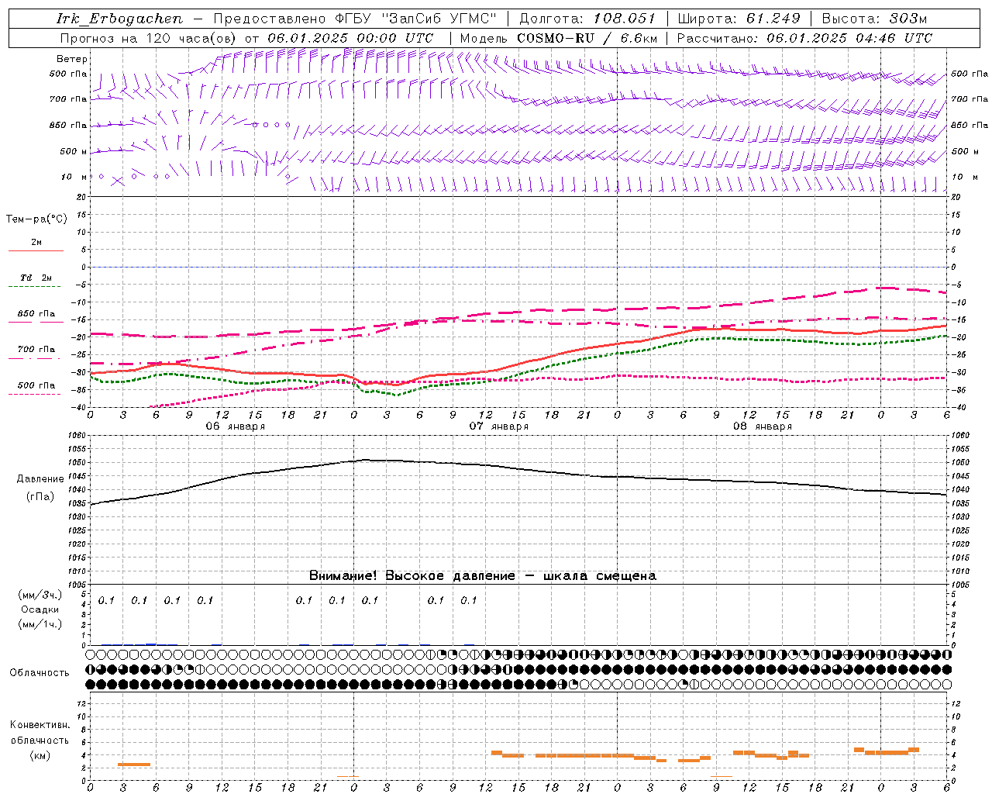Click the Ветер wind panel label

point(72,59)
